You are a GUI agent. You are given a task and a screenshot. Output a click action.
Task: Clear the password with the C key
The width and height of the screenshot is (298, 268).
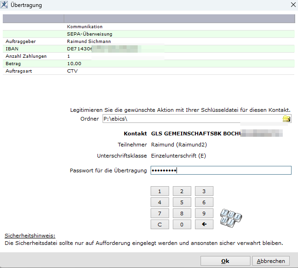tap(160, 224)
